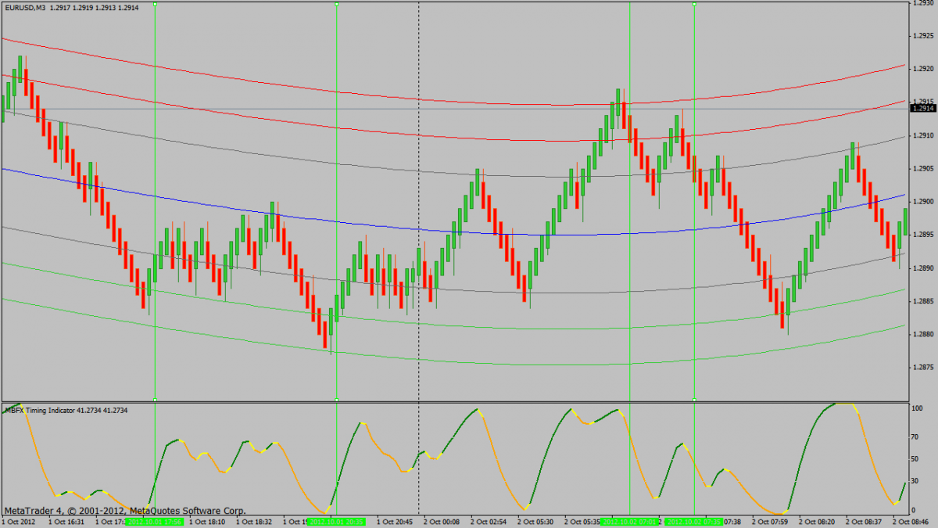Image resolution: width=938 pixels, height=528 pixels.
Task: Click the 30 level on indicator scale
Action: [915, 481]
